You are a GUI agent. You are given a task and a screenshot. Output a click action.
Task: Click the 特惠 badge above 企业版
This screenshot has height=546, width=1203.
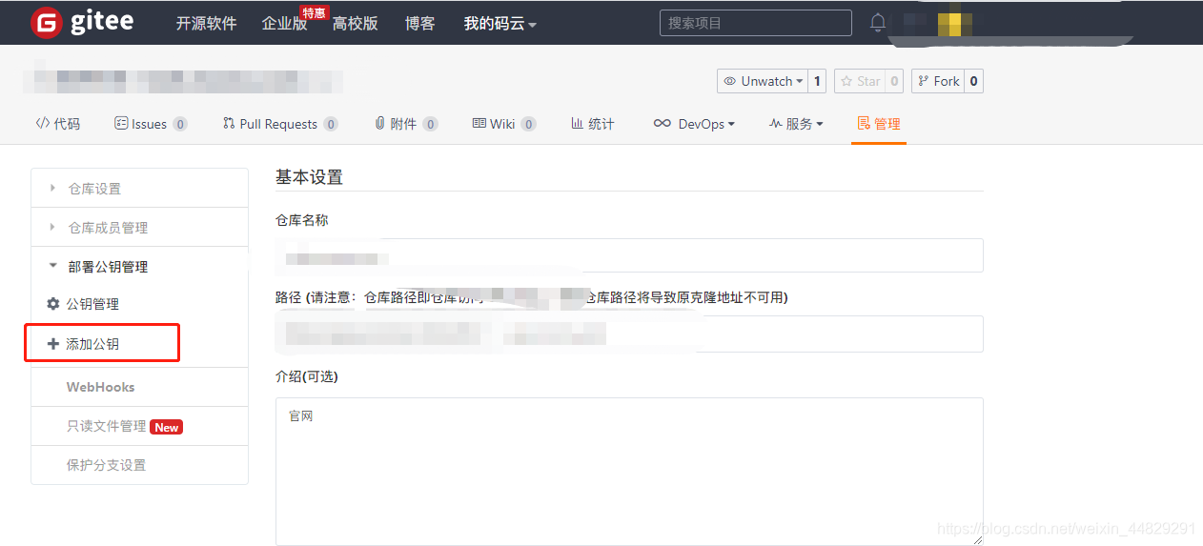coord(315,12)
